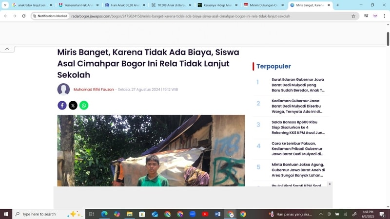
Task: Reload the current page
Action: (24, 16)
